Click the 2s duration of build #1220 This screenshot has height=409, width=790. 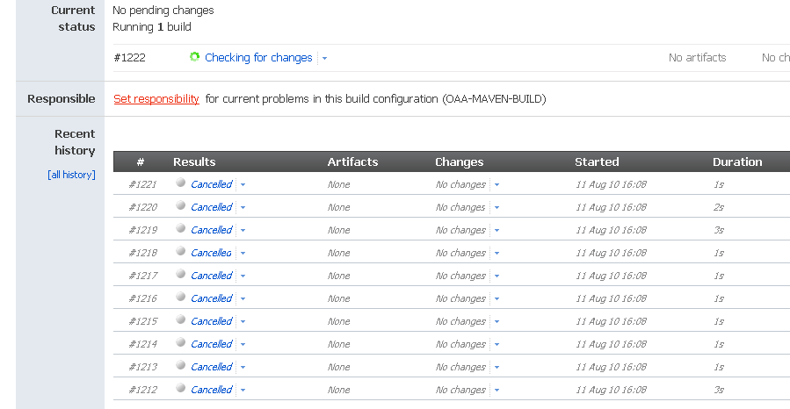pos(719,207)
